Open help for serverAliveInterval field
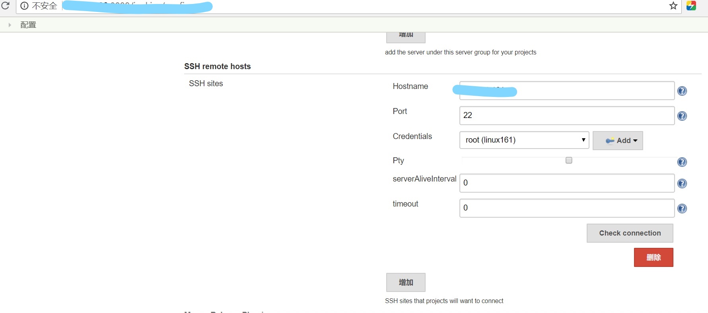This screenshot has height=313, width=708. pos(682,184)
